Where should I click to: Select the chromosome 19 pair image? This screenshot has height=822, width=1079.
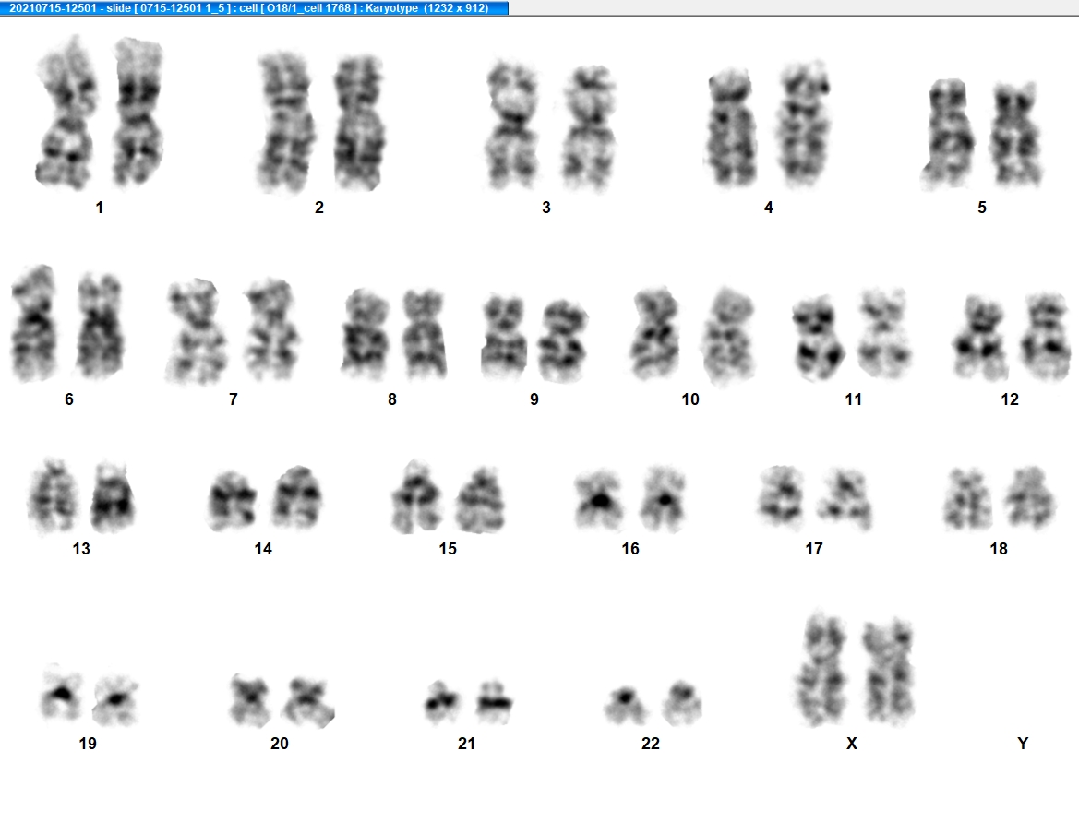pyautogui.click(x=90, y=695)
